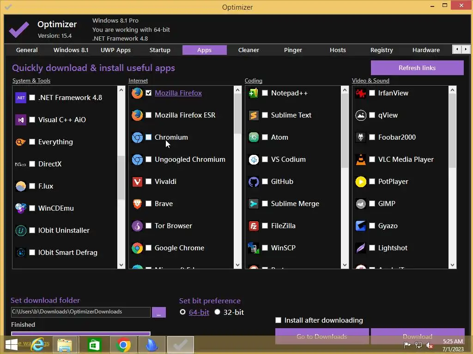Click the Mozilla Firefox icon

(137, 93)
